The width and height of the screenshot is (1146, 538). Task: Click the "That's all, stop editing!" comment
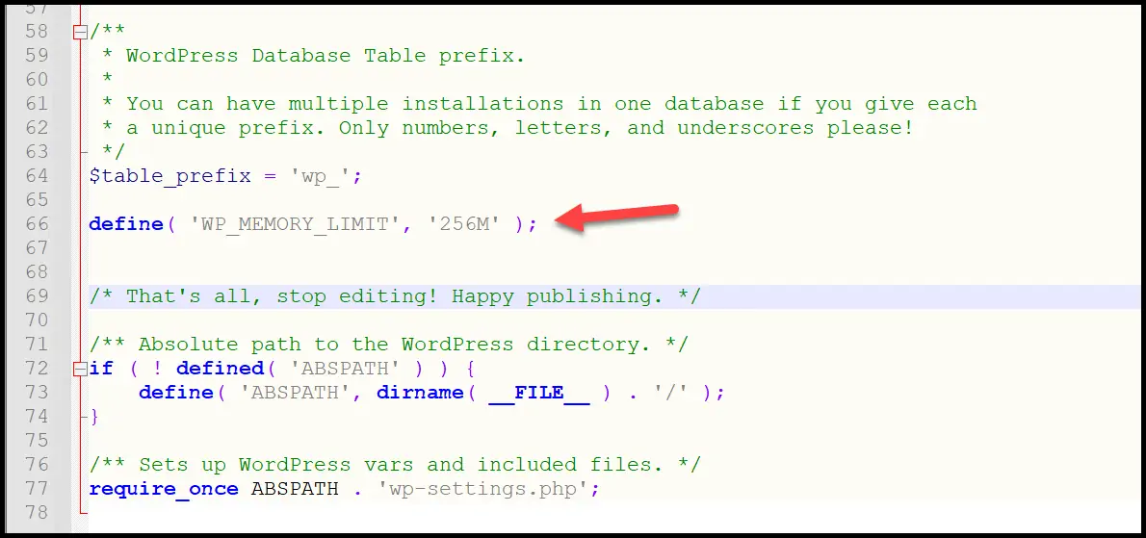[395, 296]
